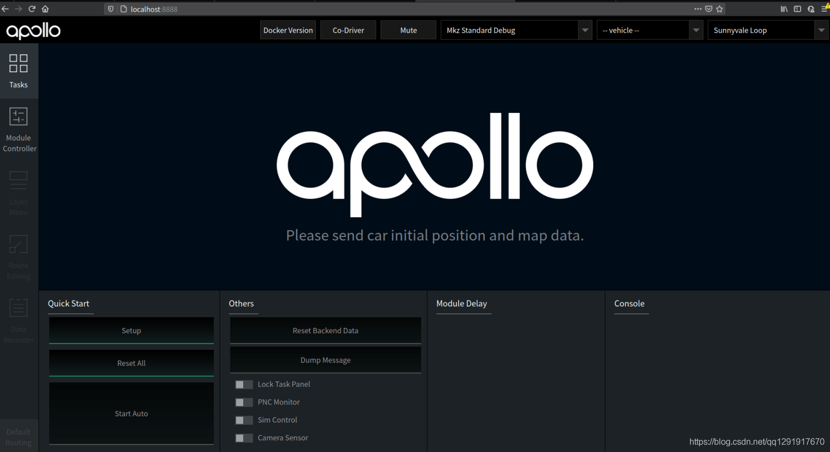Click the Start Auto button
830x452 pixels.
131,413
